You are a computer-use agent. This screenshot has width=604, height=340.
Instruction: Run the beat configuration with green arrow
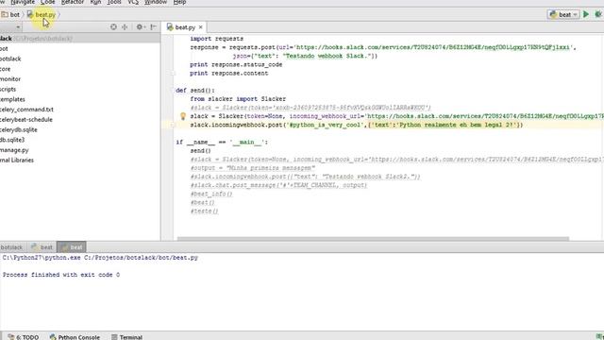586,15
